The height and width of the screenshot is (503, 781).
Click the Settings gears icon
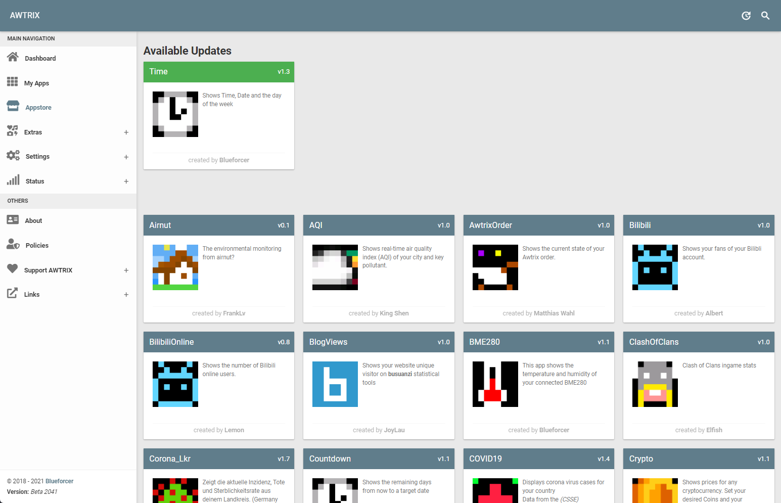[13, 155]
